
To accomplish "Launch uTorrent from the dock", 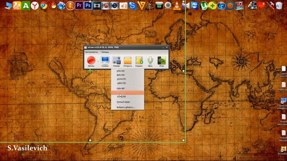I will (203, 6).
